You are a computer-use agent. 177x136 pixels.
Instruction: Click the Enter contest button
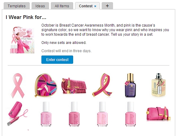pyautogui.click(x=57, y=60)
